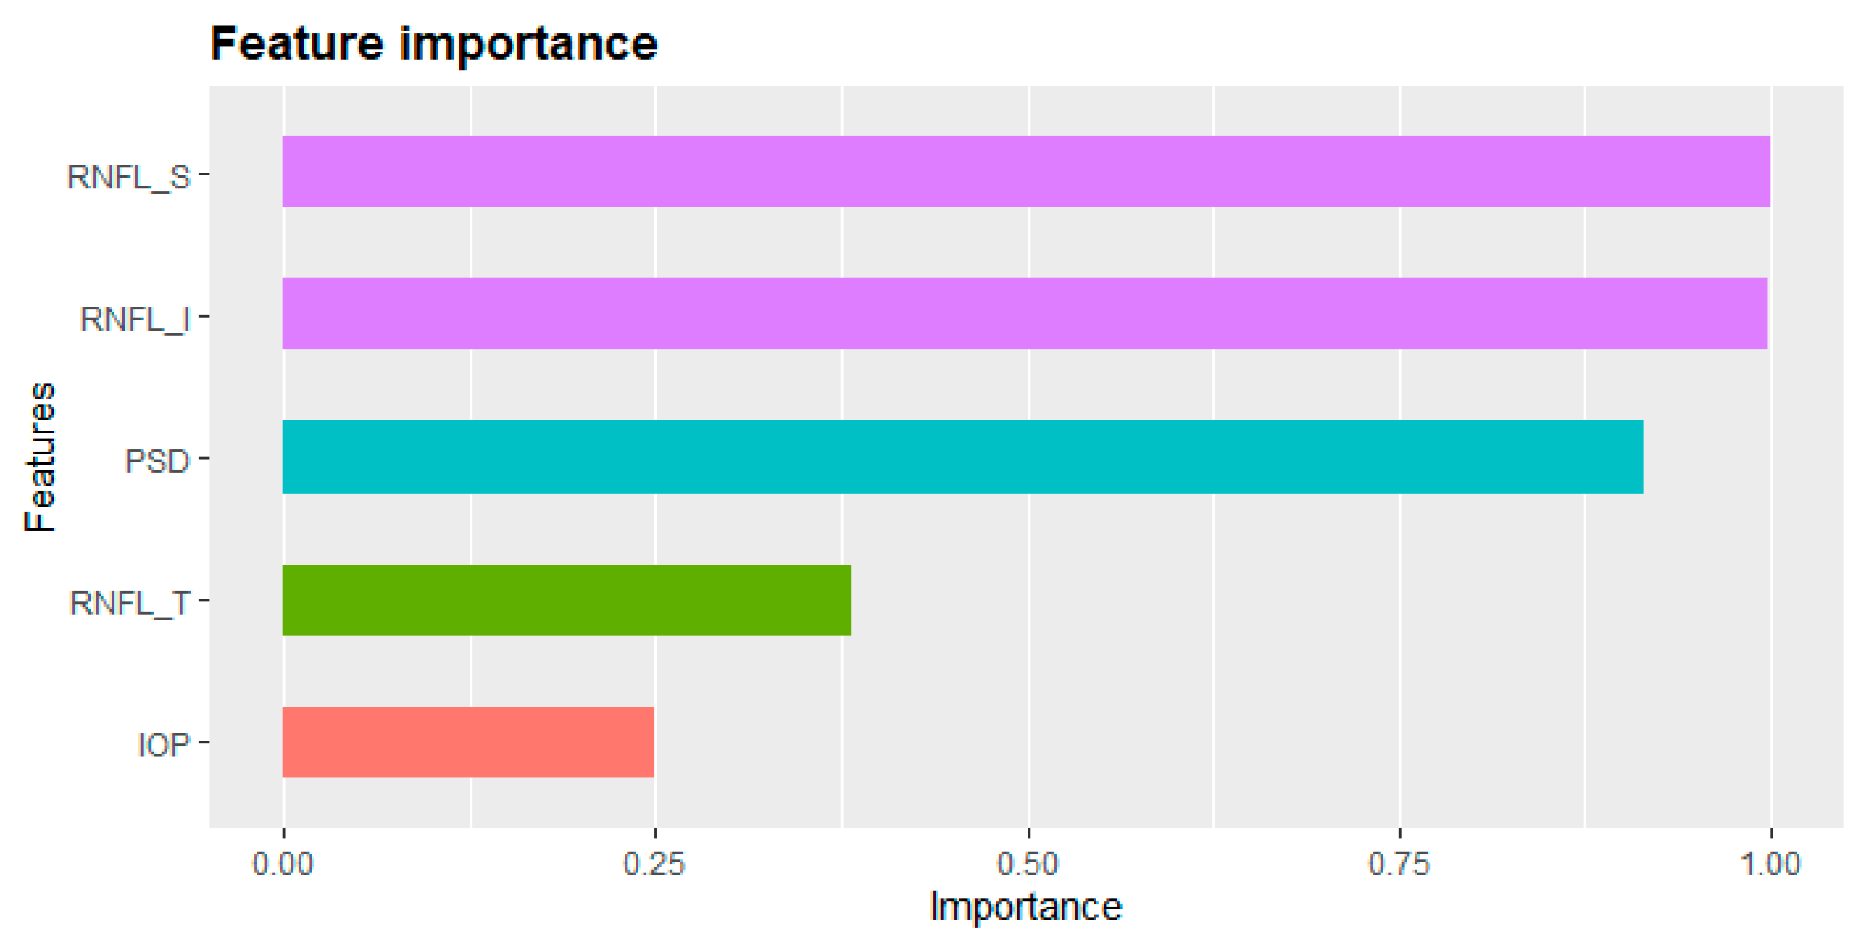Select the 'Features' y-axis title
1870x942 pixels.
coord(40,457)
